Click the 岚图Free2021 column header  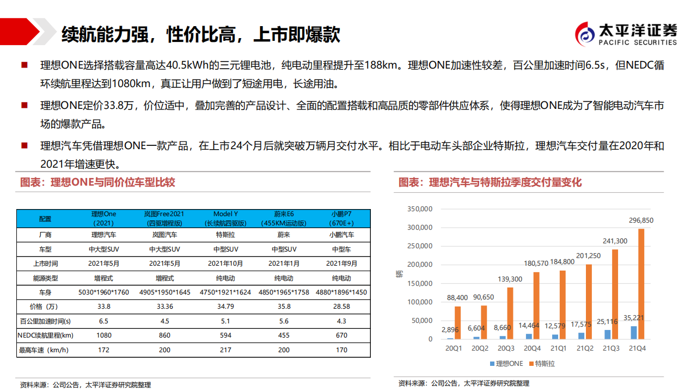click(x=164, y=219)
